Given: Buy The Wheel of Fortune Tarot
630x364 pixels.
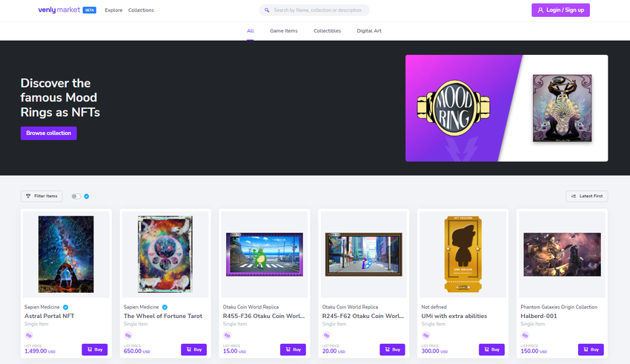Looking at the screenshot, I should pos(193,349).
